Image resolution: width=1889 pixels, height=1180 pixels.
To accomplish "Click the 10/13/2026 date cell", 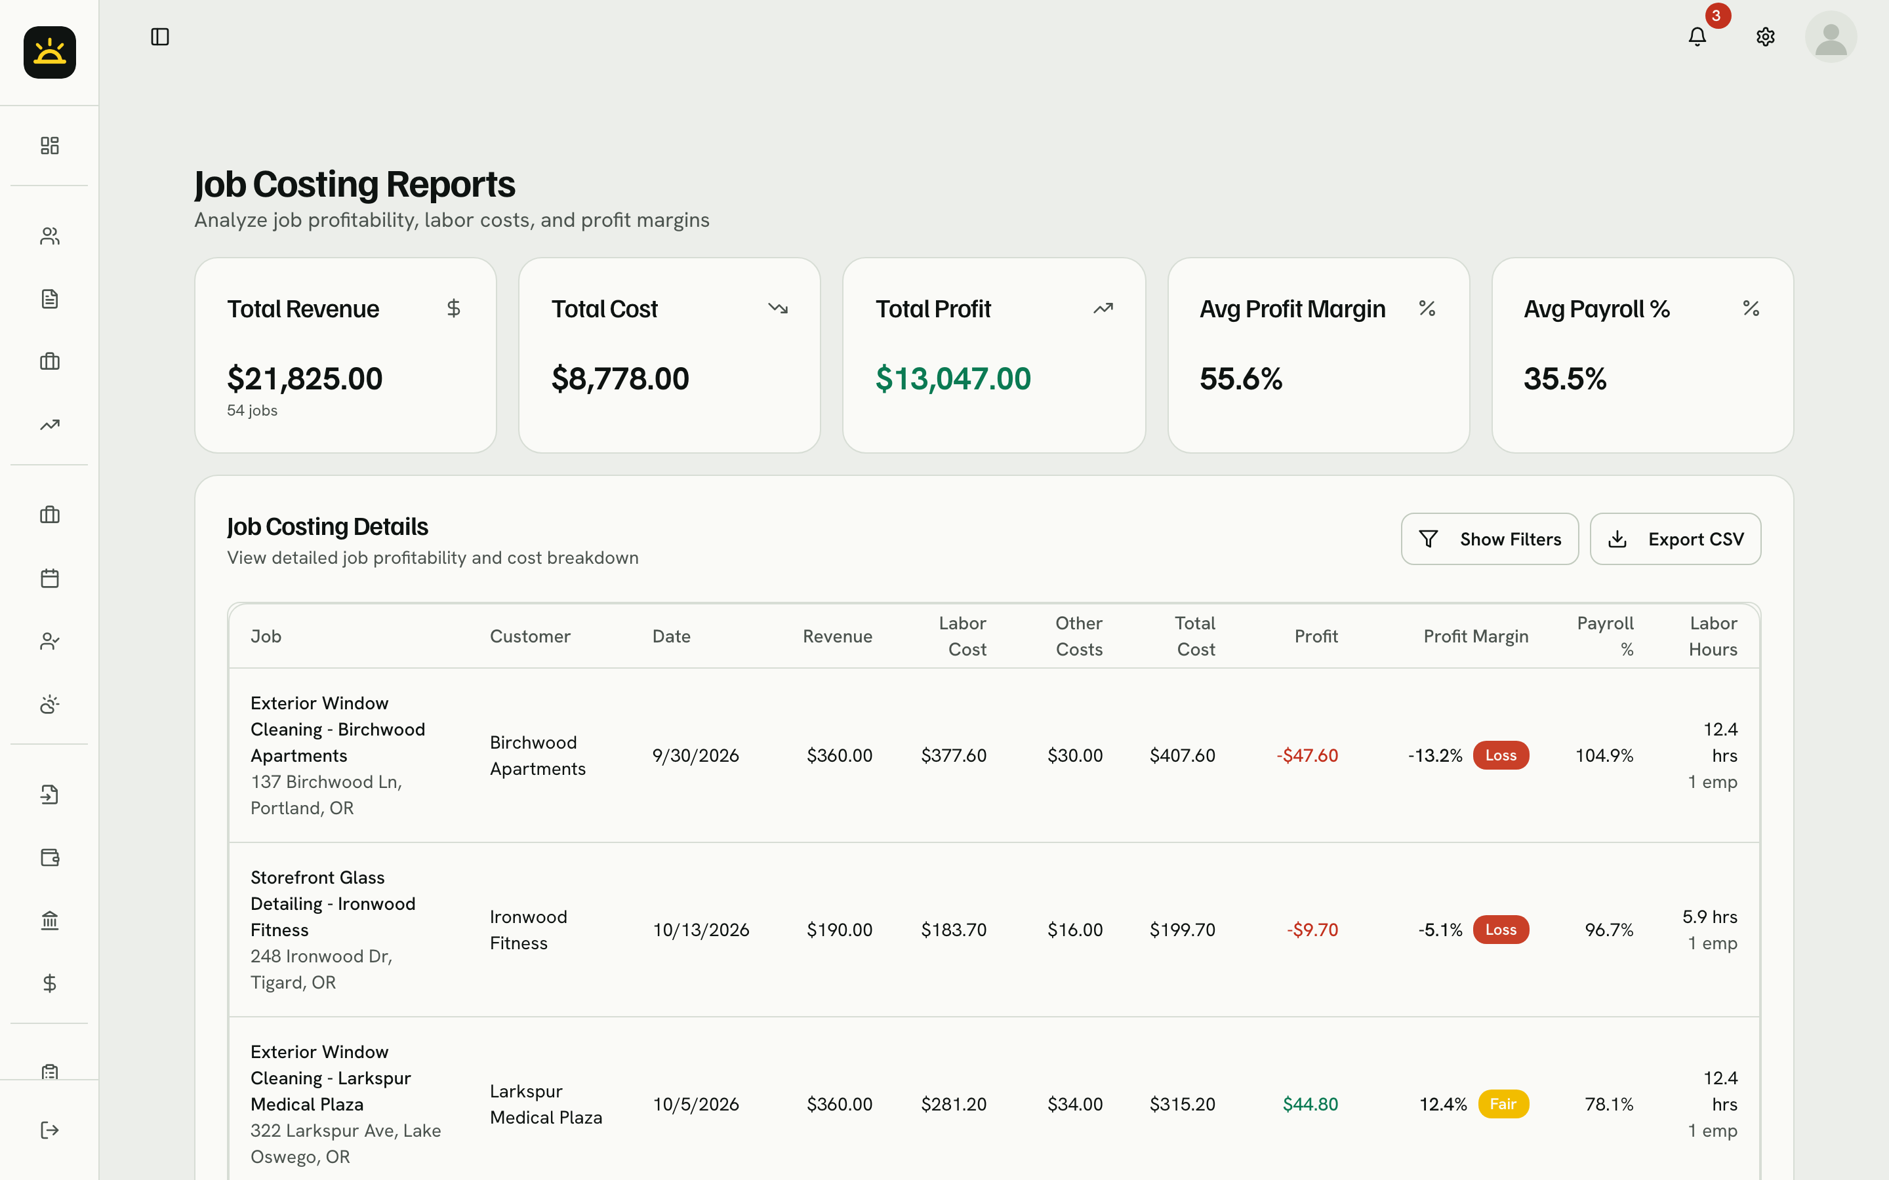I will (701, 930).
